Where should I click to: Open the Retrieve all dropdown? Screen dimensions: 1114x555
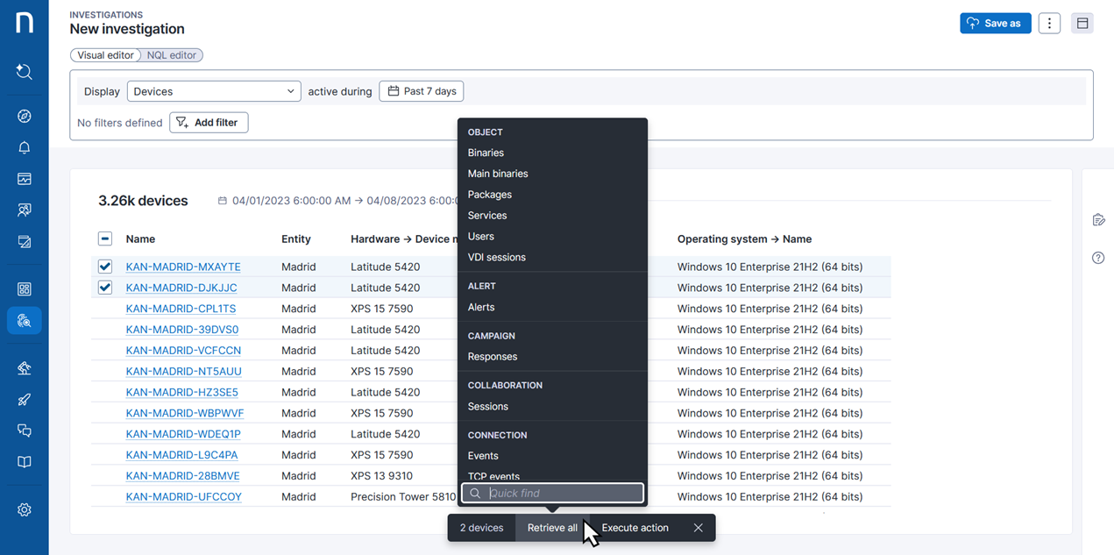(552, 528)
